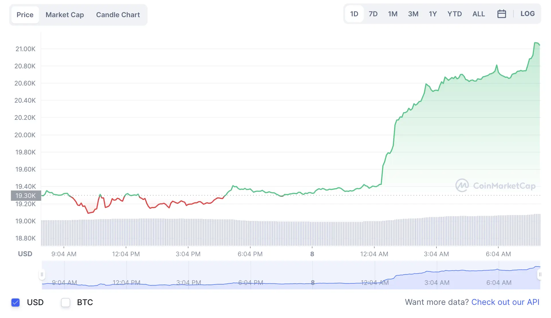Click the date 8 x-axis label
551x318 pixels.
point(312,254)
